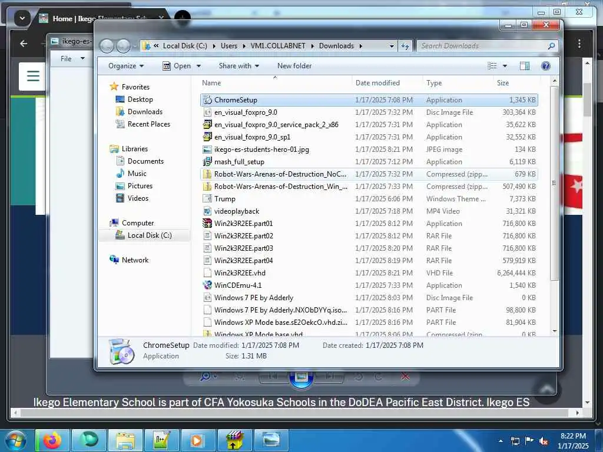Screen dimensions: 603x452
Task: Expand the view options dropdown arrow
Action: [x=505, y=66]
